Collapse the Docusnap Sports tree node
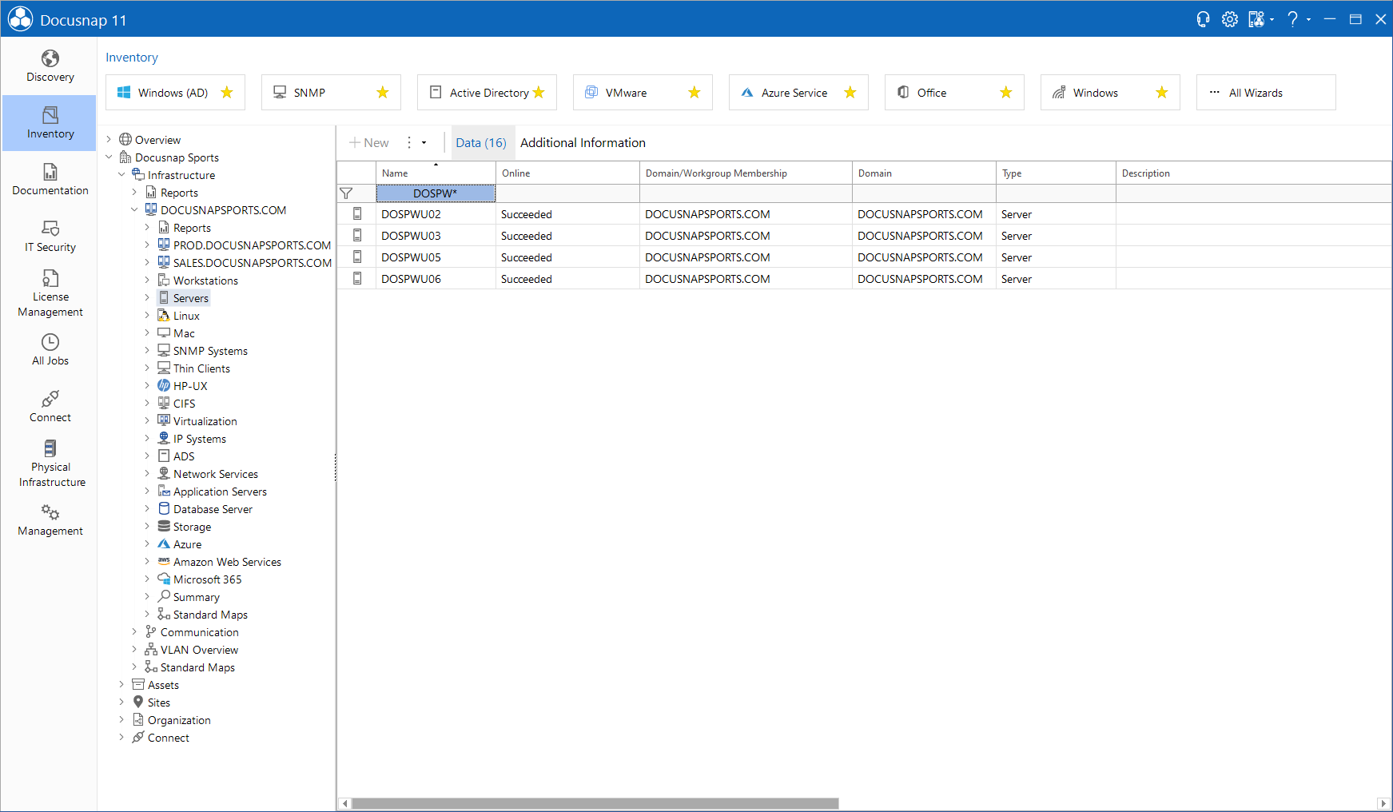This screenshot has width=1393, height=812. pyautogui.click(x=109, y=157)
